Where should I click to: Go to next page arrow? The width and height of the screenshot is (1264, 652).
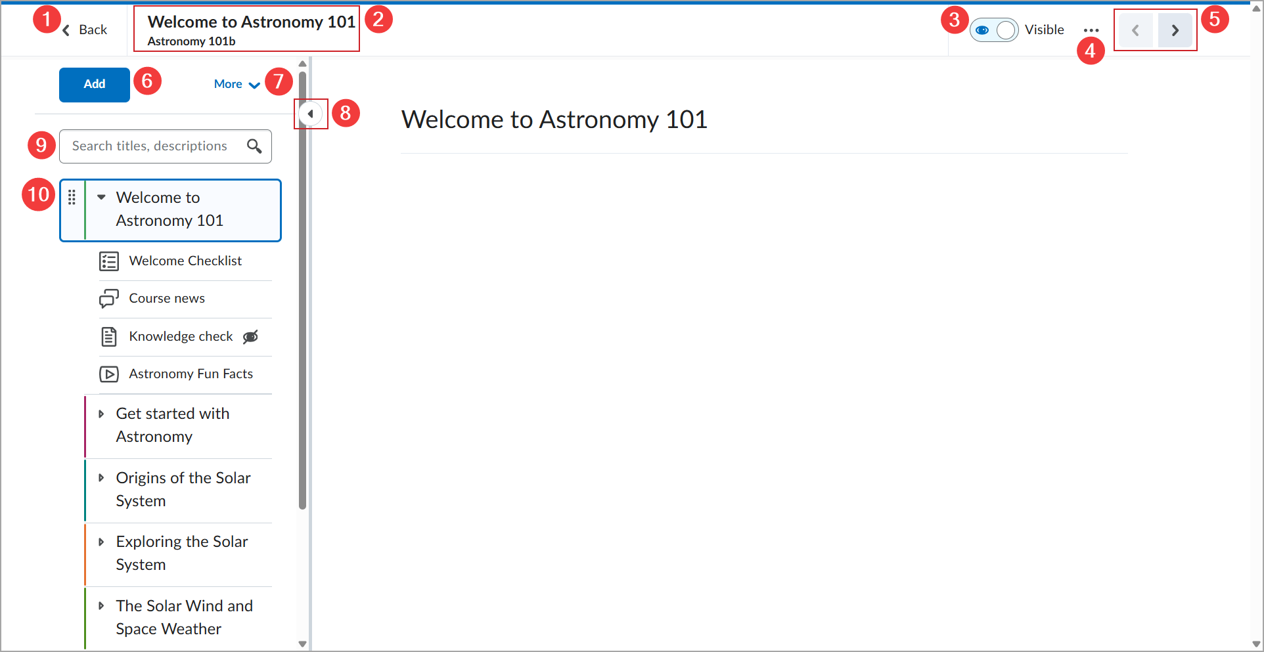pyautogui.click(x=1175, y=30)
